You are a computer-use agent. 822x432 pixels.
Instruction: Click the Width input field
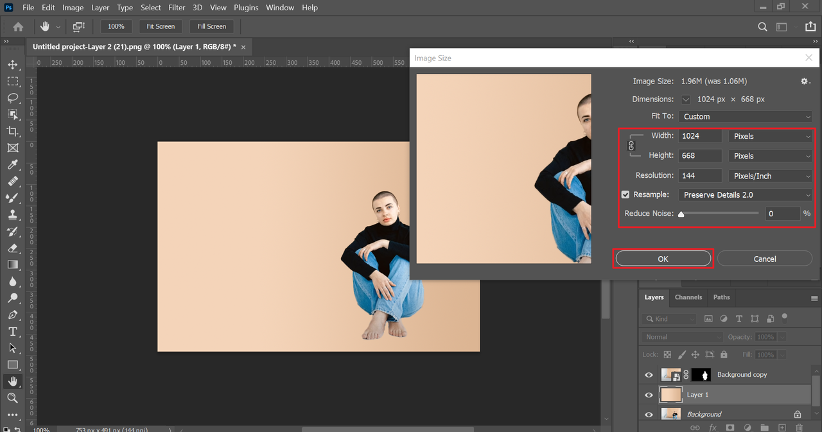click(701, 136)
